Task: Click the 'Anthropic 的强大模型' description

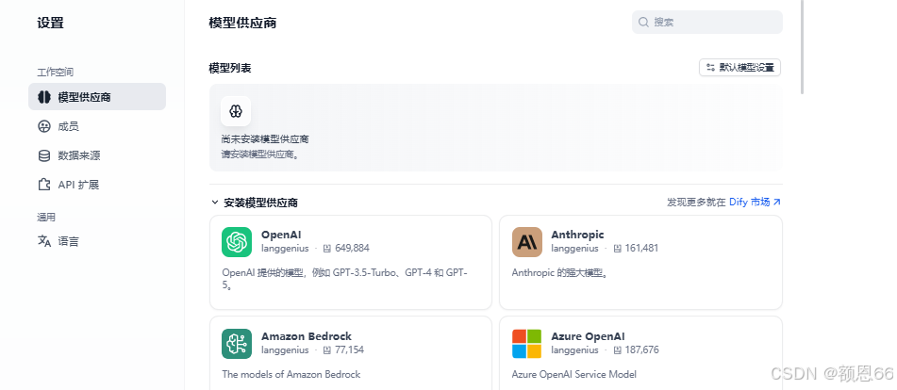Action: [x=559, y=273]
